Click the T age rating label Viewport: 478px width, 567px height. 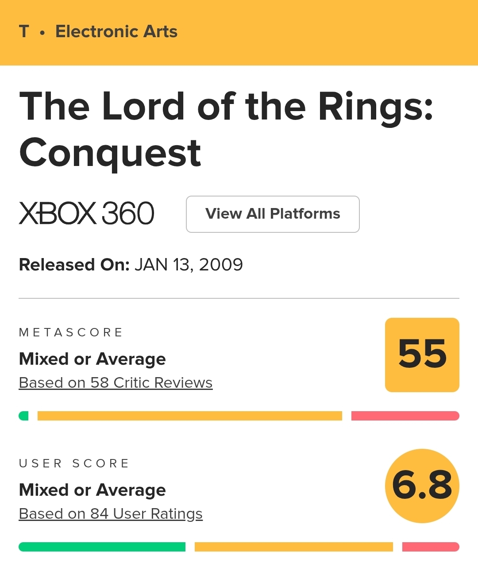(24, 32)
